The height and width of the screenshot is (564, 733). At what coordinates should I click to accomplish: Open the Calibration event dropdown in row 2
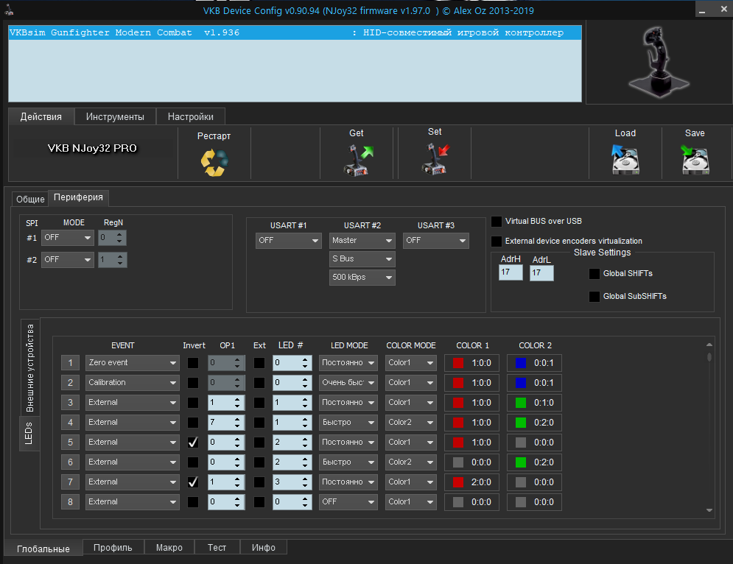132,383
